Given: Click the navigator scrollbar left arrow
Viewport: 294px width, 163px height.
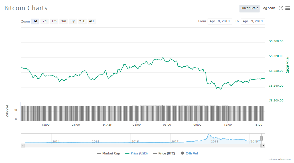Looking at the screenshot, I should click(23, 146).
